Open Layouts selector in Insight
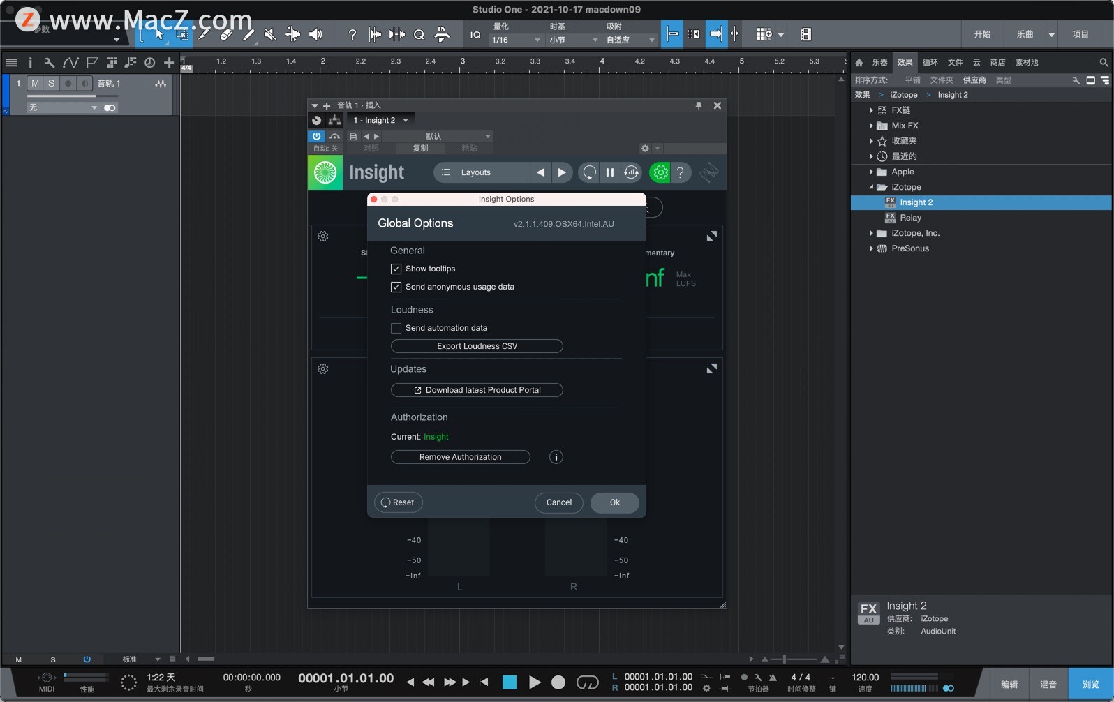 point(482,172)
